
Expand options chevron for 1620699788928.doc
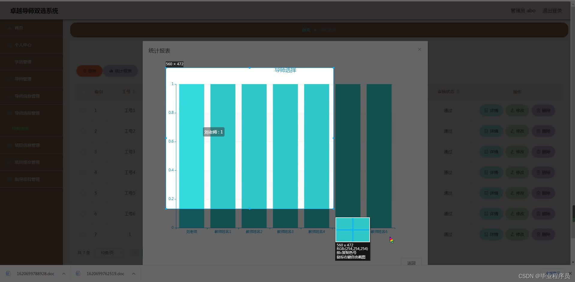(x=64, y=274)
